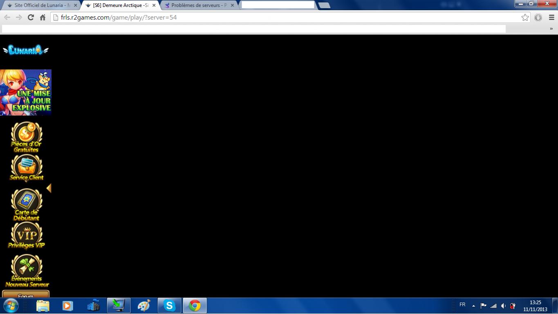
Task: Collapse the sidebar with yellow arrow
Action: [49, 188]
